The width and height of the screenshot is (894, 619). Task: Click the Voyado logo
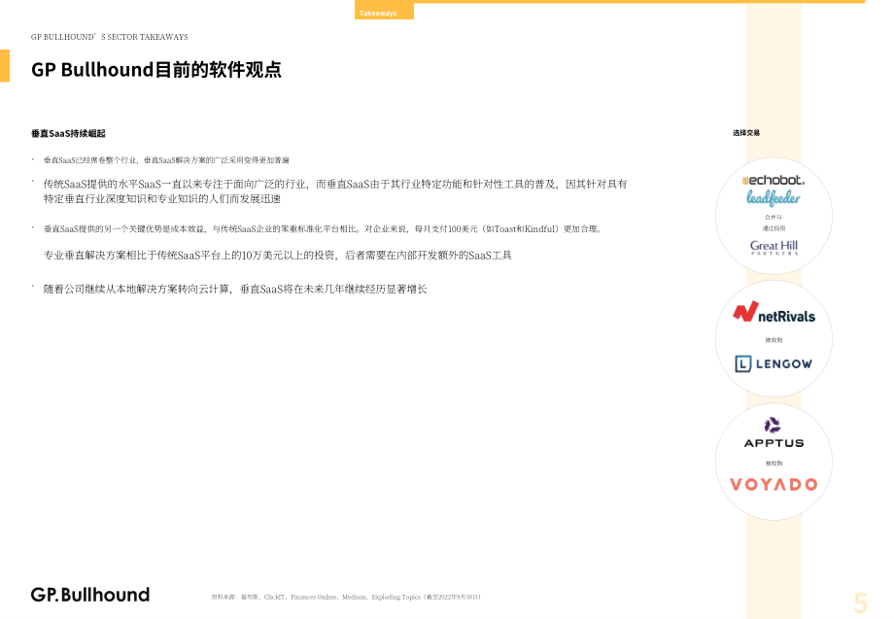pos(774,485)
